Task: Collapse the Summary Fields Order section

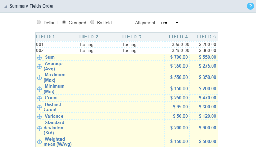Action: tap(5, 6)
